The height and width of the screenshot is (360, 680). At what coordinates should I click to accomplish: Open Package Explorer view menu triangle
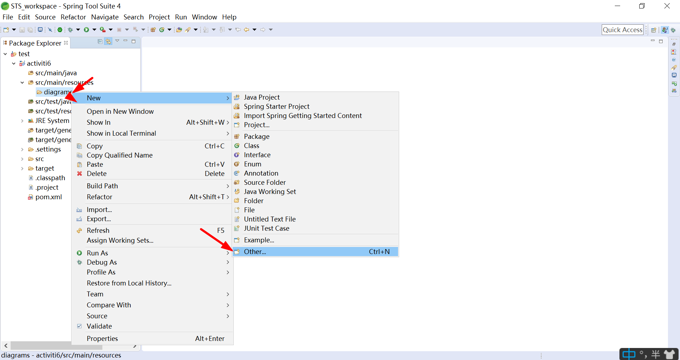coord(117,41)
